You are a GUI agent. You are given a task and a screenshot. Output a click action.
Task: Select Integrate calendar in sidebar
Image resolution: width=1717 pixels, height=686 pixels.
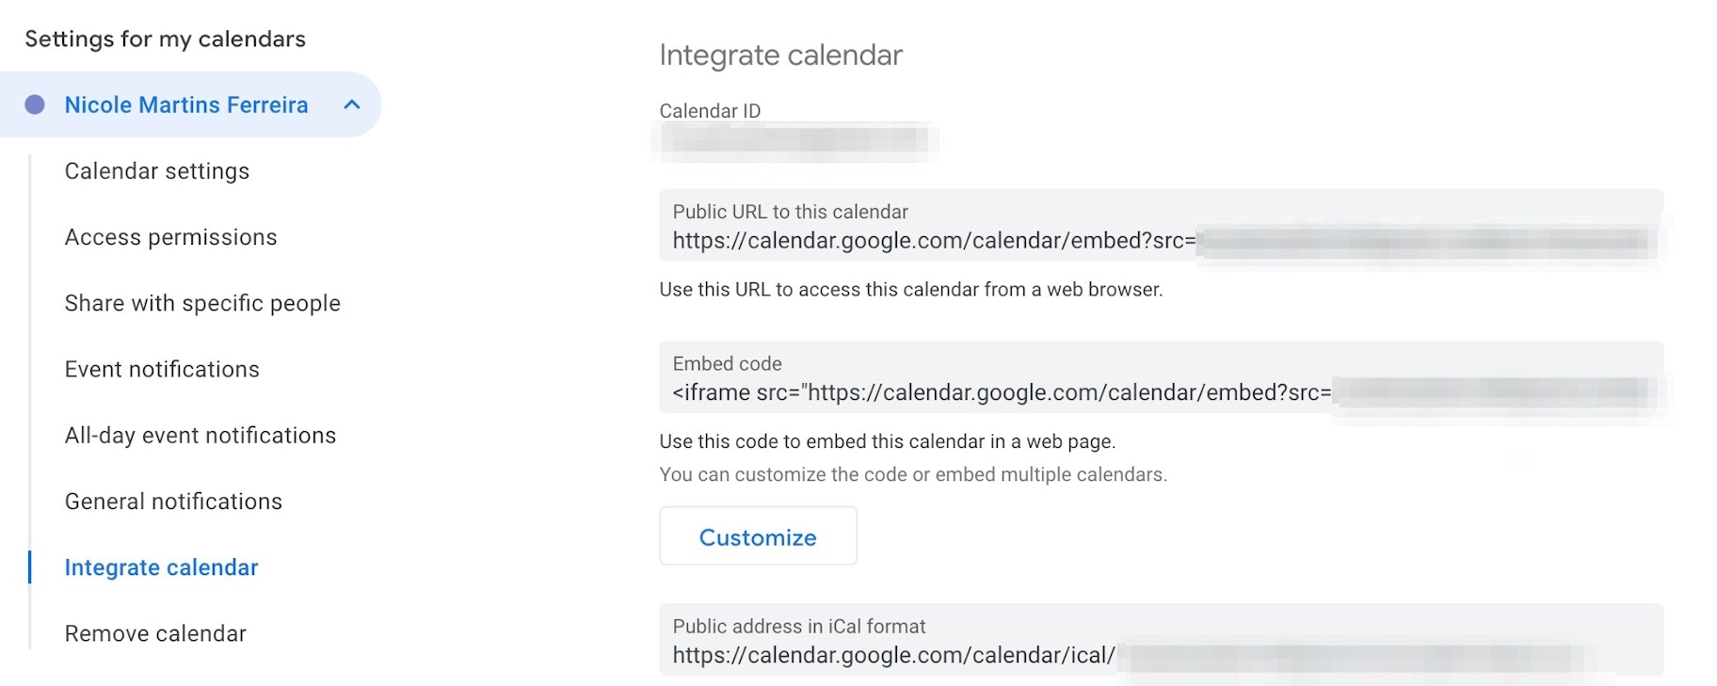(x=161, y=567)
